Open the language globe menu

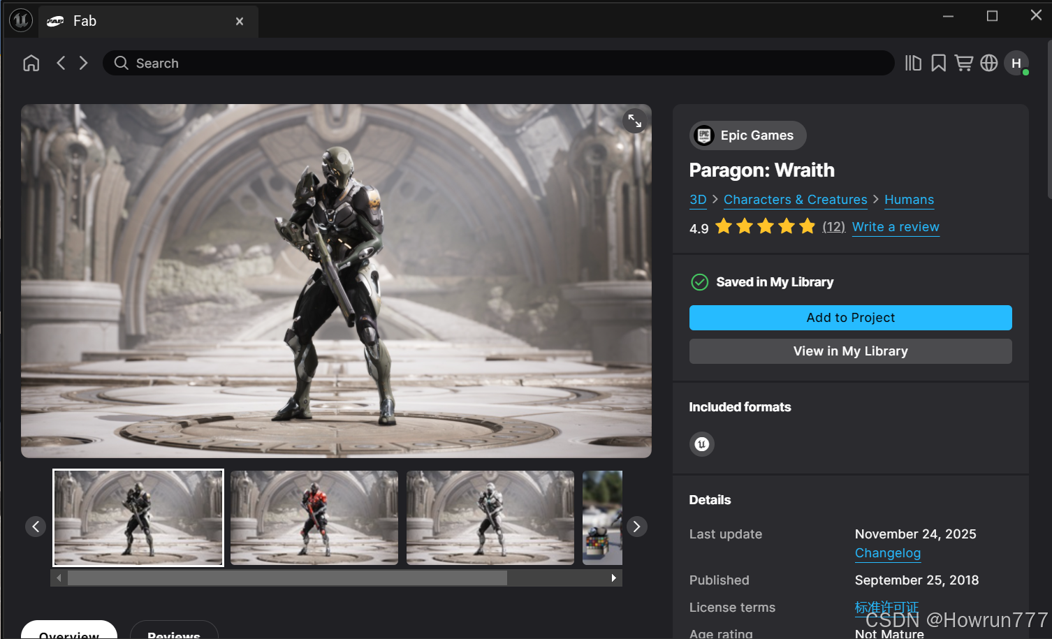pyautogui.click(x=988, y=64)
